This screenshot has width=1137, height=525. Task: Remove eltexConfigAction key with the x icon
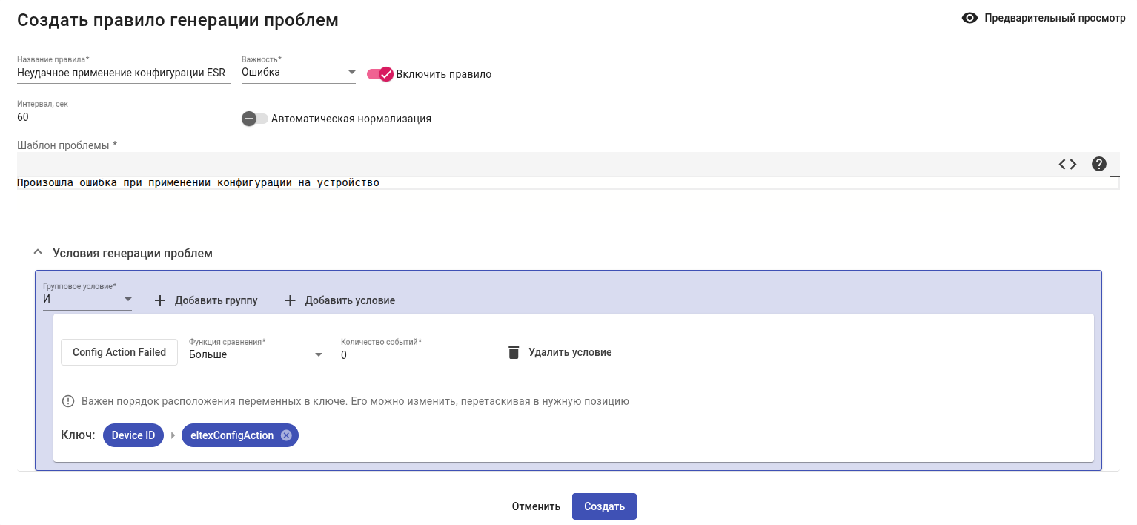point(286,435)
